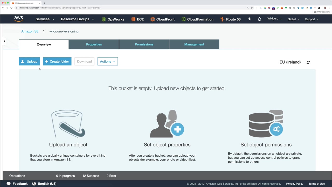
Task: Open the Google Drive extension icon
Action: pyautogui.click(x=265, y=8)
